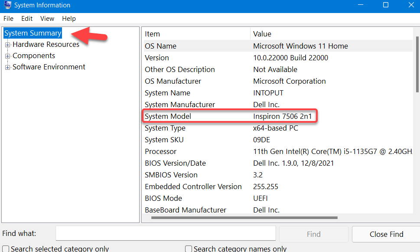Open the File menu

8,19
